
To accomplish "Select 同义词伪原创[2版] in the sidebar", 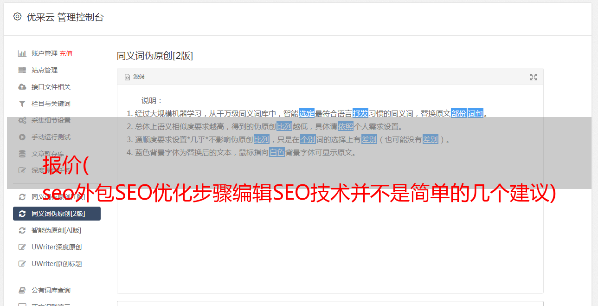I will coord(57,214).
